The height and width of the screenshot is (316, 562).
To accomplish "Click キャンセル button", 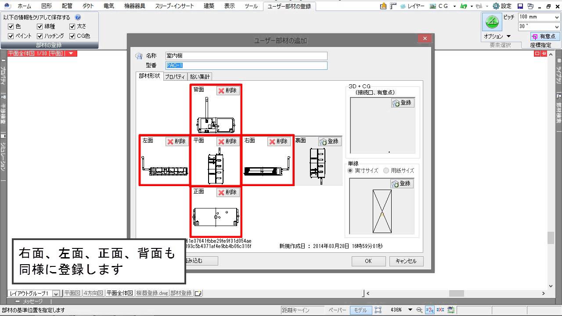I will pyautogui.click(x=406, y=261).
